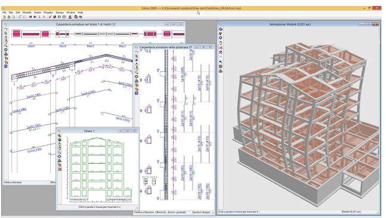Click the blue ring icon in Telaio 1 toolbar
The height and width of the screenshot is (218, 386).
[59, 156]
